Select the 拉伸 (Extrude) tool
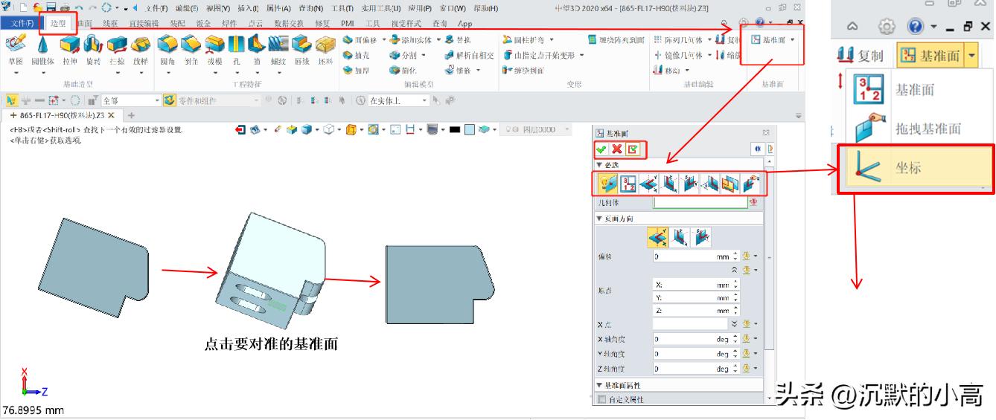This screenshot has width=996, height=420. (x=70, y=50)
